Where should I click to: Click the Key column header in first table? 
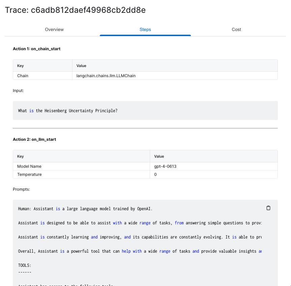pyautogui.click(x=42, y=66)
